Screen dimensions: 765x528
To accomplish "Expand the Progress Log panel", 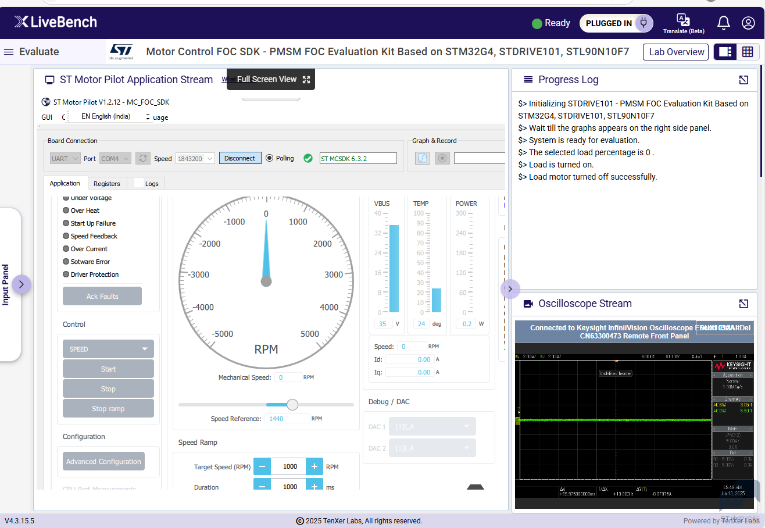I will point(743,80).
